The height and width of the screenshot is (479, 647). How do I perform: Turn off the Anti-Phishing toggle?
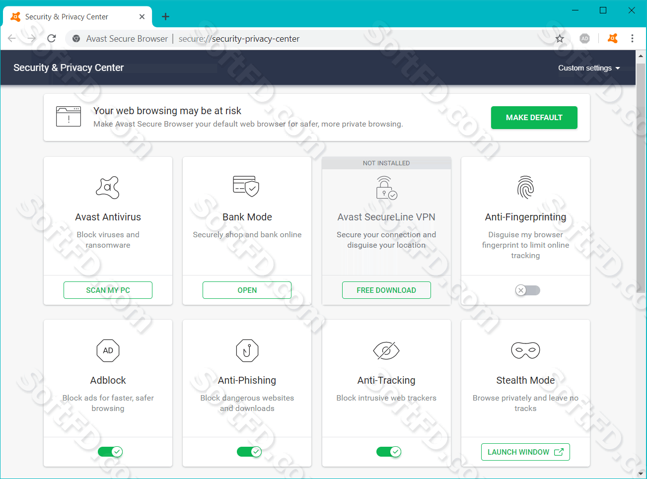pos(249,452)
